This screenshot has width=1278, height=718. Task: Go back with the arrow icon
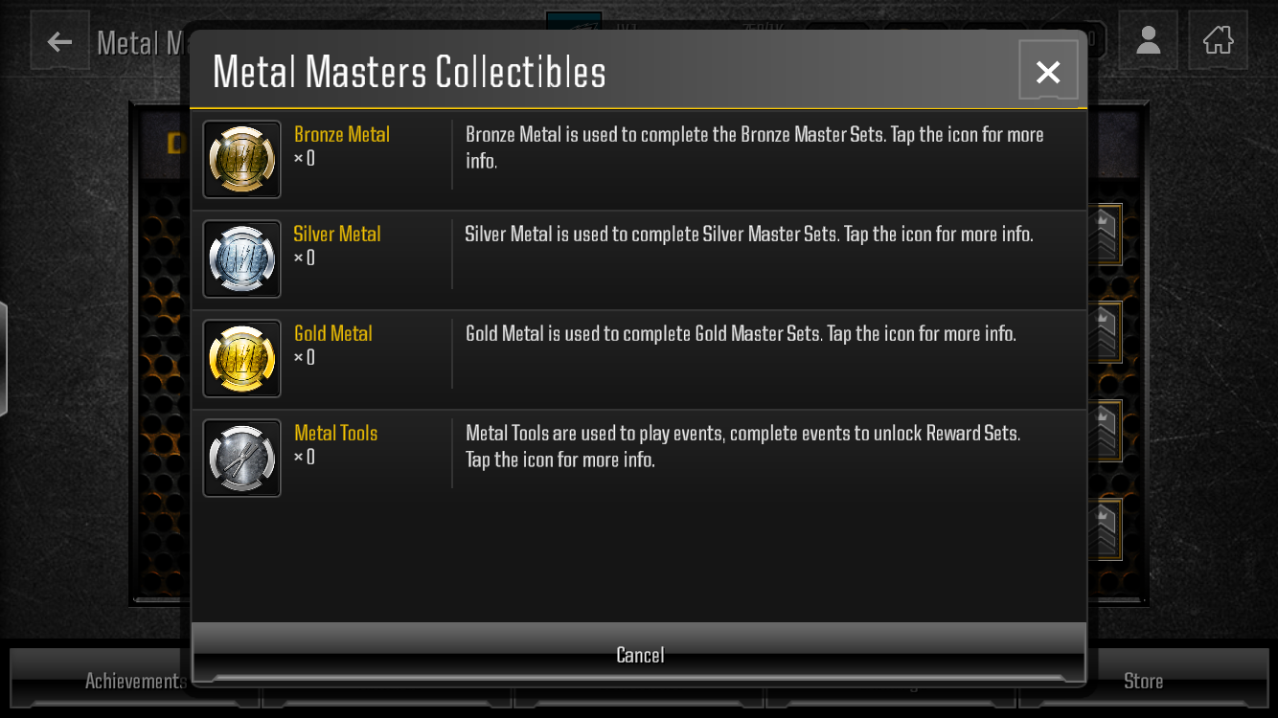(60, 41)
